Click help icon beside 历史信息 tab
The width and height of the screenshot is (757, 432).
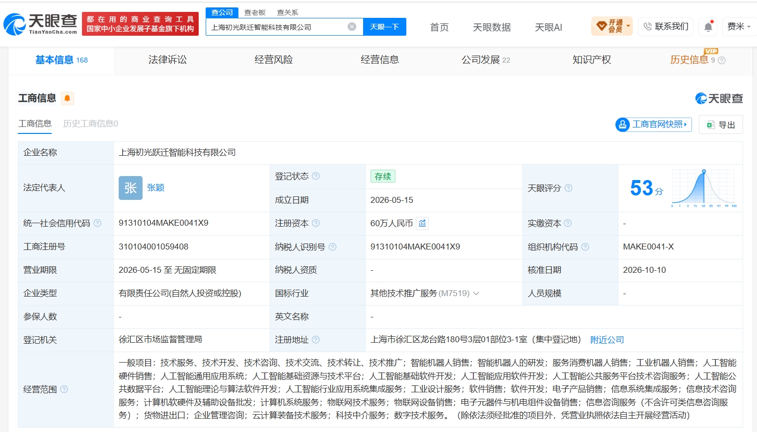point(722,61)
